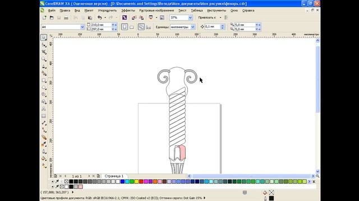Set landscape page orientation
The height and width of the screenshot is (201, 359).
tap(132, 27)
